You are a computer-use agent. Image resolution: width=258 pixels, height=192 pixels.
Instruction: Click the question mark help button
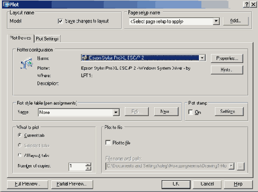[246, 4]
